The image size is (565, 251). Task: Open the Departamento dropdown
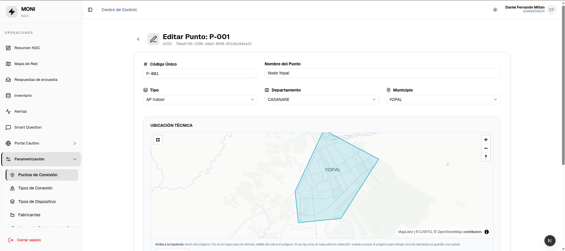click(322, 99)
